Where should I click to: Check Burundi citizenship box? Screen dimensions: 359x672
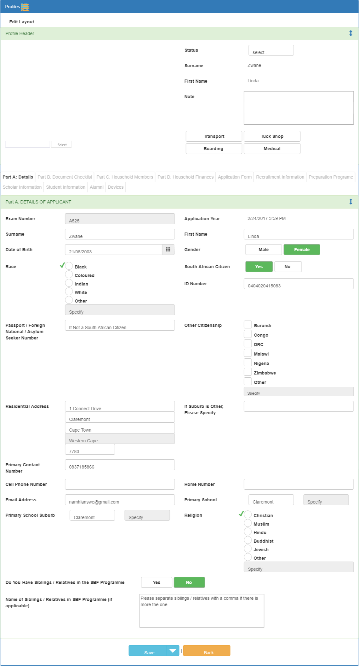(x=248, y=325)
